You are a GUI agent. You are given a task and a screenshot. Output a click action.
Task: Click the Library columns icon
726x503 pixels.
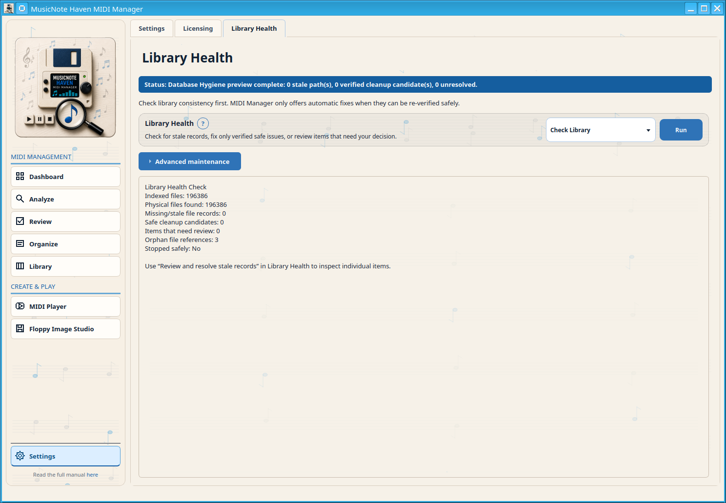point(20,266)
